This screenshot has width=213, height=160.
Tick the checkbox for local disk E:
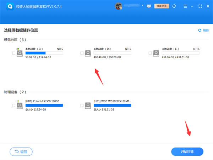click(x=150, y=53)
